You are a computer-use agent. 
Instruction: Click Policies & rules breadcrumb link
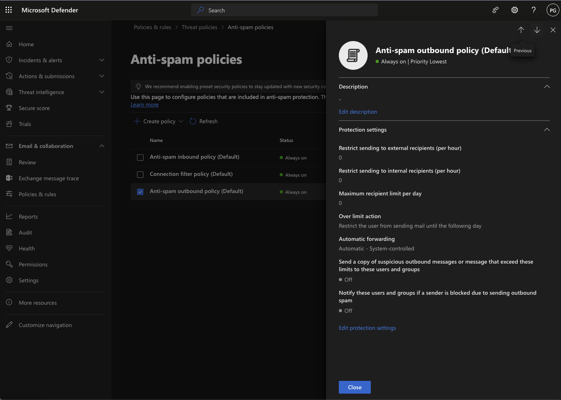[153, 27]
